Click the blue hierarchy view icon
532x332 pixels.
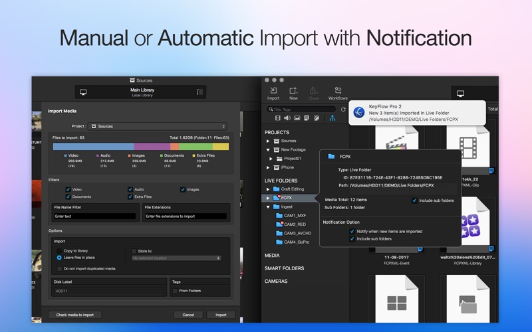[x=332, y=118]
